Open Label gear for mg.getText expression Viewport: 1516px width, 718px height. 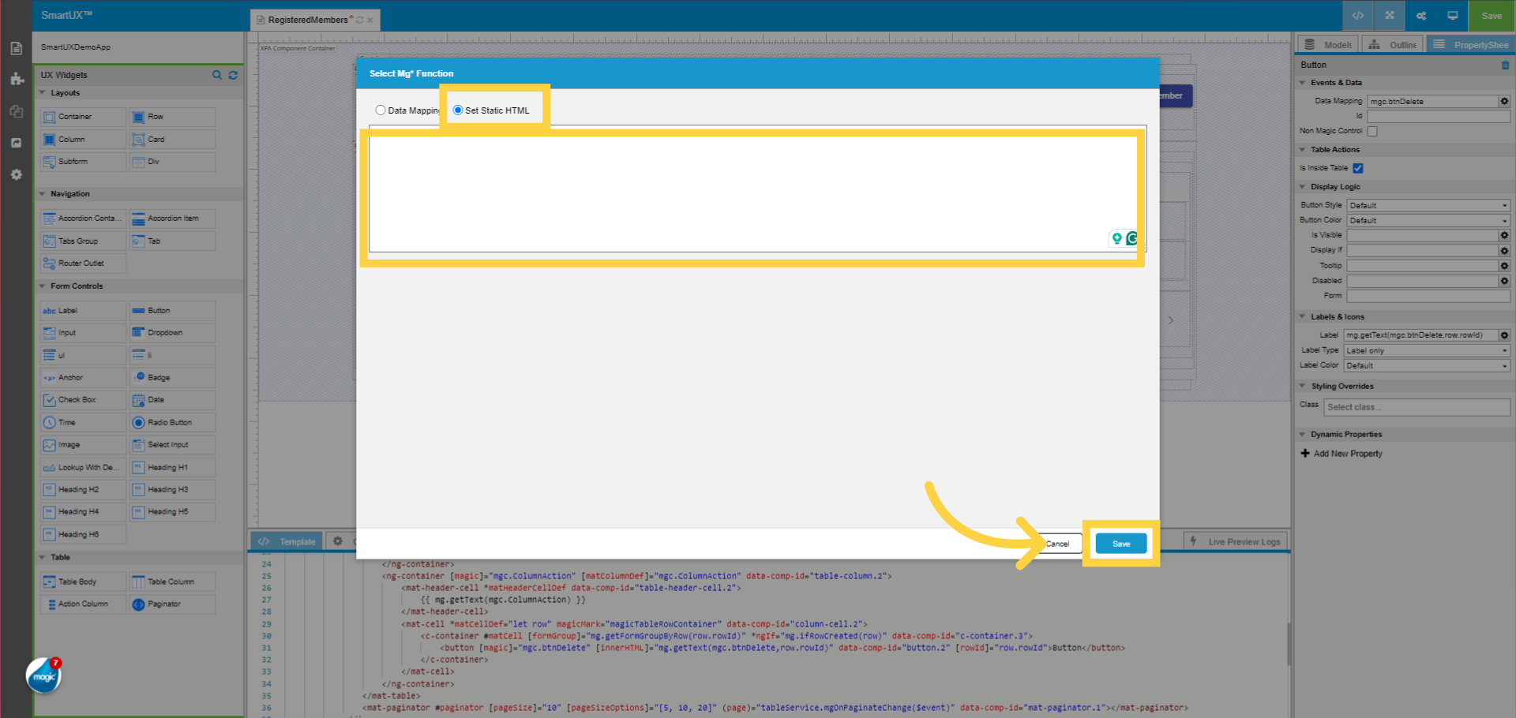tap(1504, 335)
